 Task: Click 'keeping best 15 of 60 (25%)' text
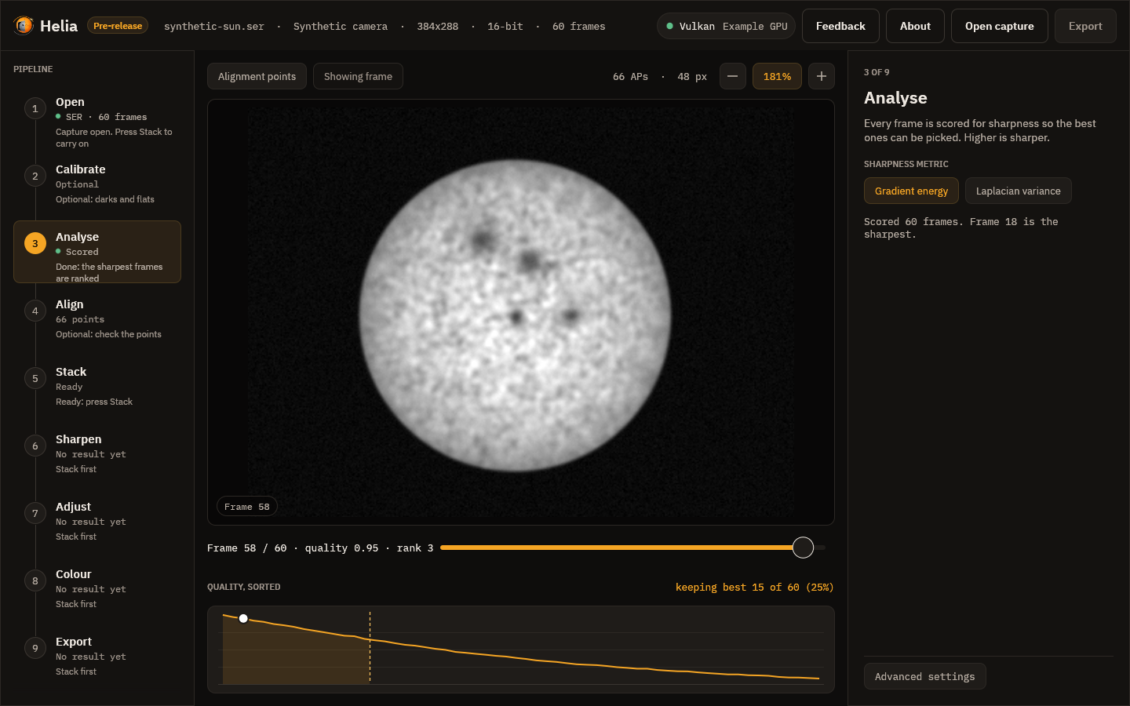[x=754, y=587]
